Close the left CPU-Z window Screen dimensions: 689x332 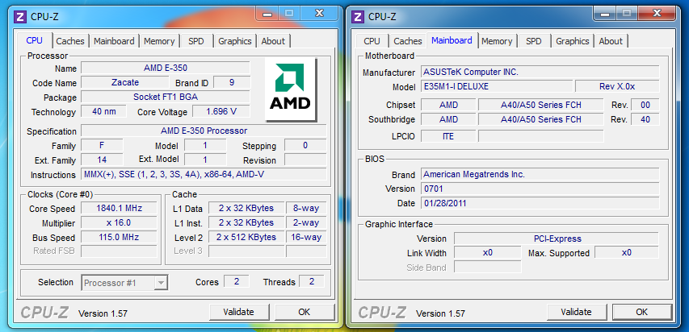319,14
